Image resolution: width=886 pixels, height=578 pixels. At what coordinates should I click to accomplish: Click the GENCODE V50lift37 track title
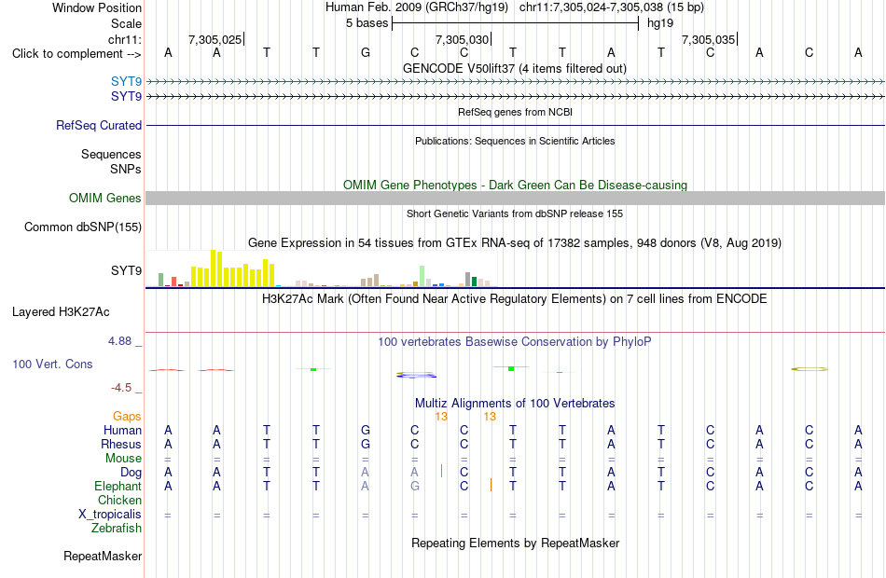pyautogui.click(x=514, y=68)
